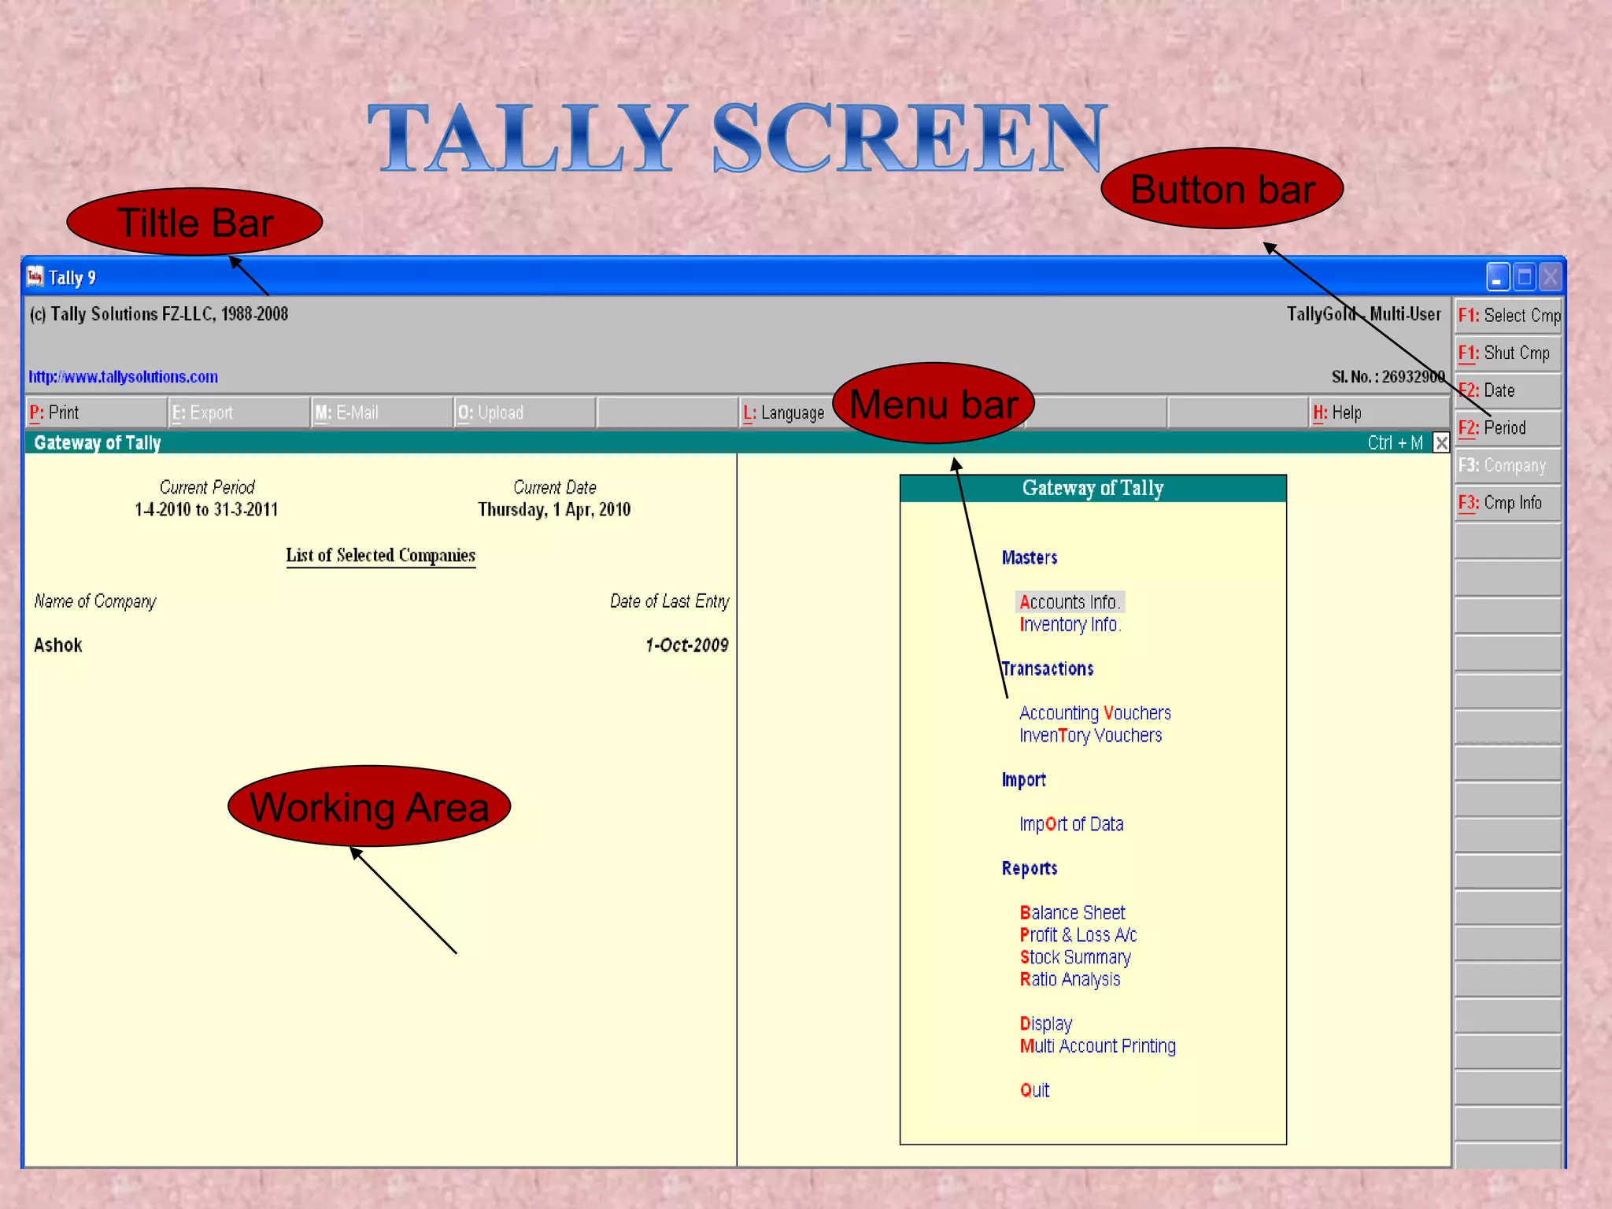Select Multi Account Printing
Viewport: 1612px width, 1209px height.
coord(1097,1046)
